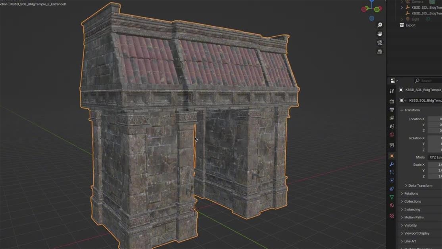Open the rotation Mode XYZ Euler dropdown
This screenshot has height=249, width=442.
pyautogui.click(x=435, y=157)
